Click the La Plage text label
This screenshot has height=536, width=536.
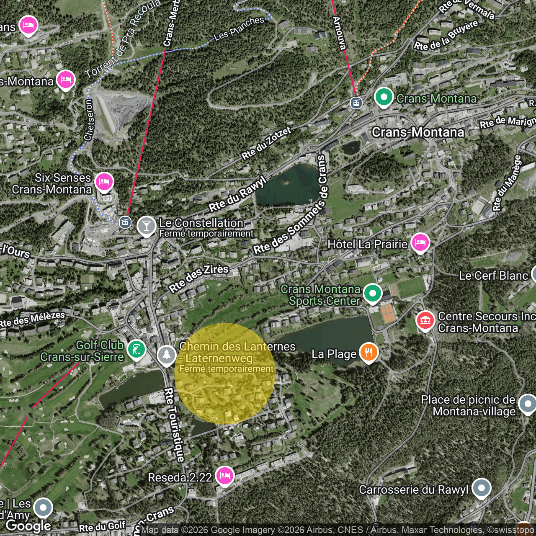334,354
